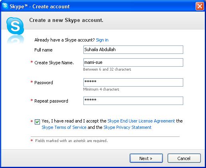
Task: Click the Full name label
Action: pos(44,50)
